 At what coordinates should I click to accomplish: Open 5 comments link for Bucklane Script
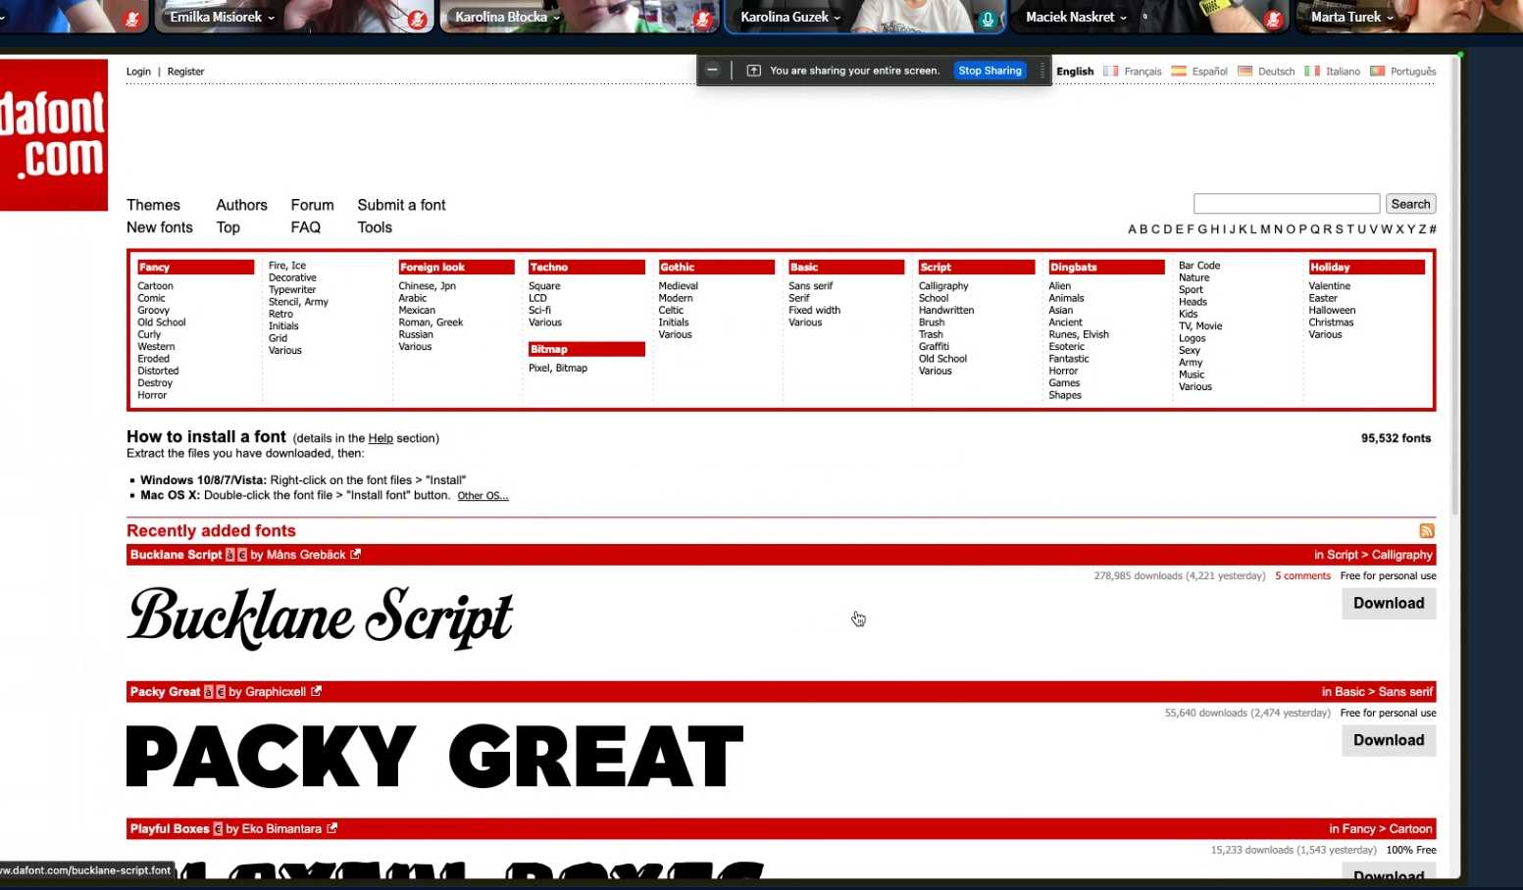(1302, 576)
